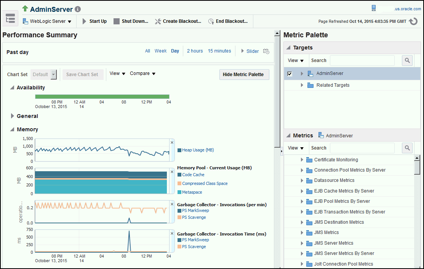Click the search magnifier in the Targets panel

[x=407, y=60]
